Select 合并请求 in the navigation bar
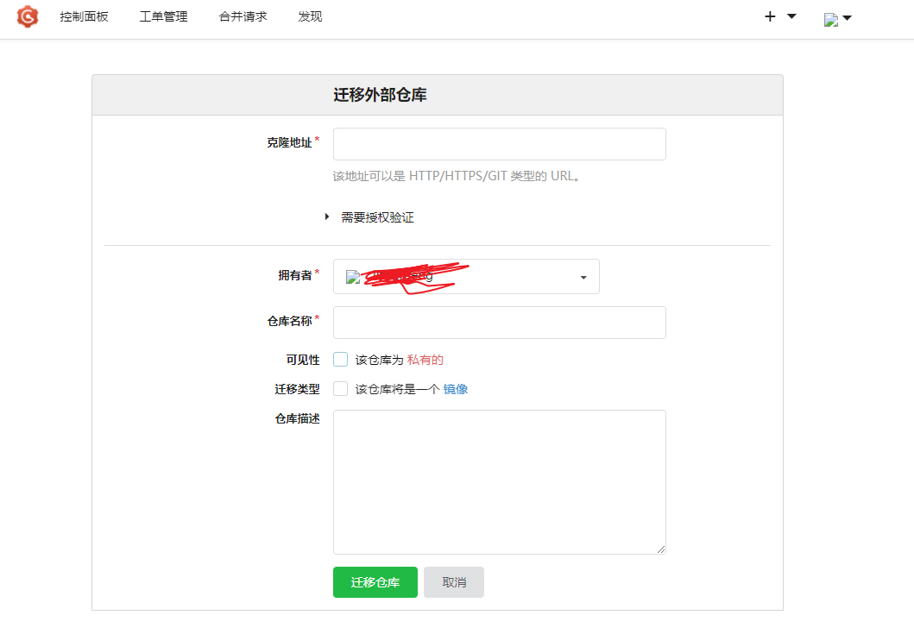This screenshot has width=914, height=634. pyautogui.click(x=243, y=16)
